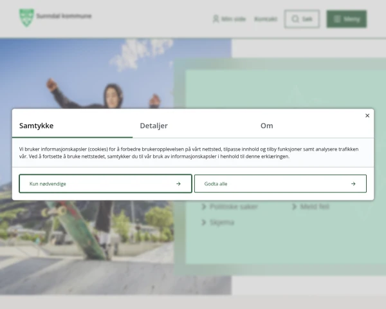
Task: Open the Om tab
Action: click(266, 126)
